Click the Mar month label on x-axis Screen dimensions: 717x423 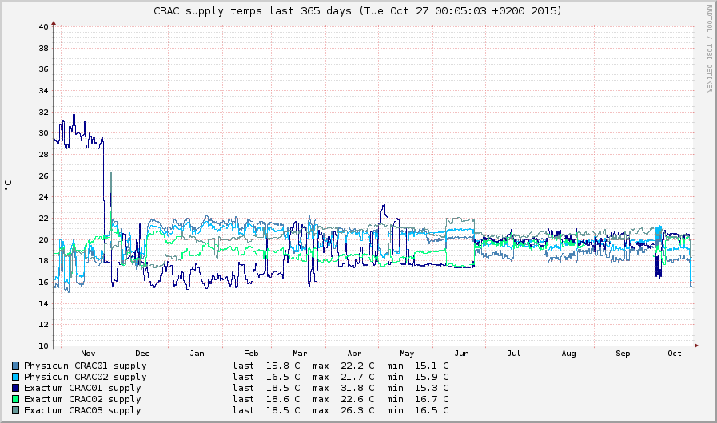(300, 354)
